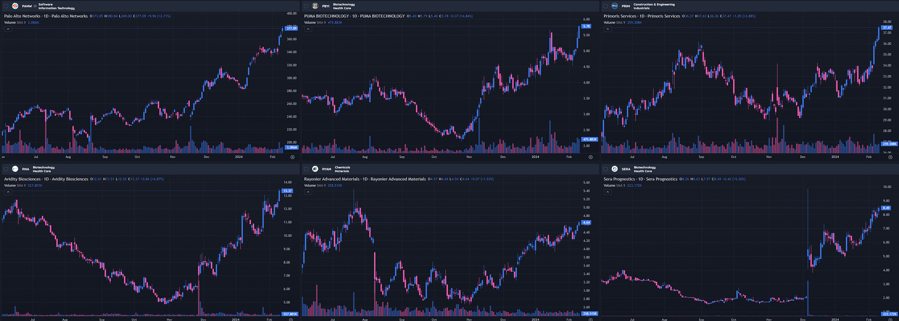The width and height of the screenshot is (899, 321).
Task: Select the Sera Prognostics chart title
Action: click(641, 179)
